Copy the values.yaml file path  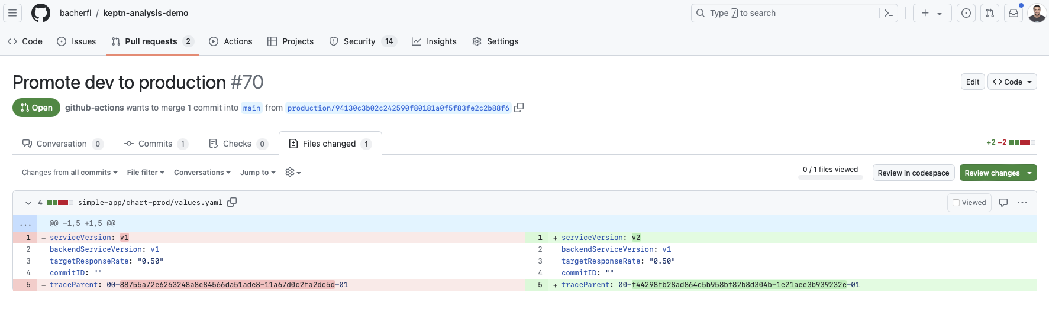232,202
